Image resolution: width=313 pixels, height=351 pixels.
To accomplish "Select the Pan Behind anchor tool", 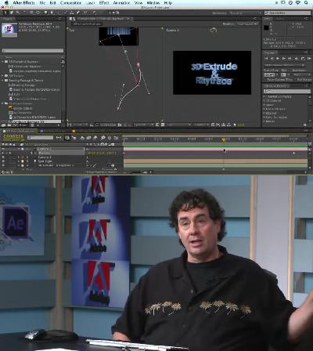I will [38, 13].
